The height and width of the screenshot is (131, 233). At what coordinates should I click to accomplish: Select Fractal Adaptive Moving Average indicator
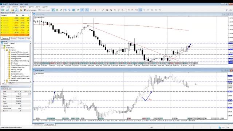pyautogui.click(x=20, y=65)
